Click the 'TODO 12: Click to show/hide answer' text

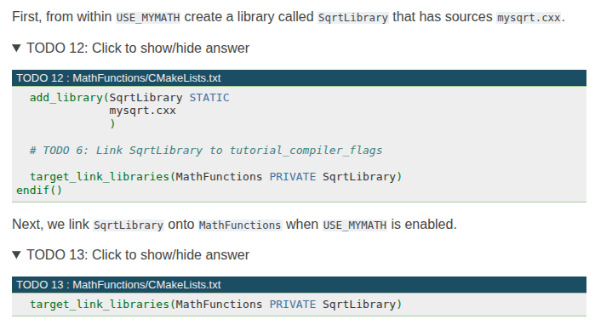point(138,48)
